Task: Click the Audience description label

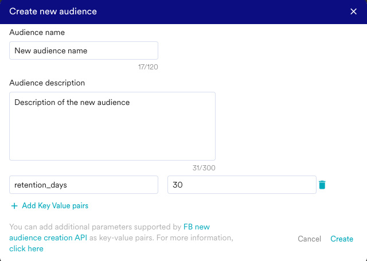Action: (x=47, y=83)
